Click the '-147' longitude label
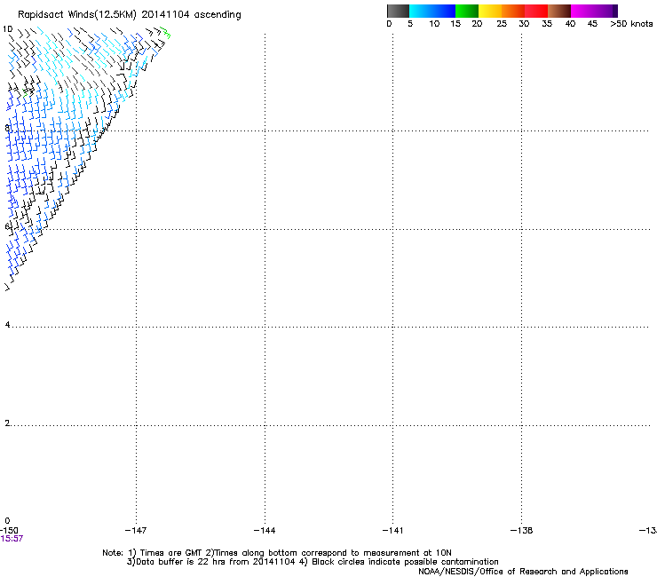Image resolution: width=657 pixels, height=577 pixels. coord(136,531)
